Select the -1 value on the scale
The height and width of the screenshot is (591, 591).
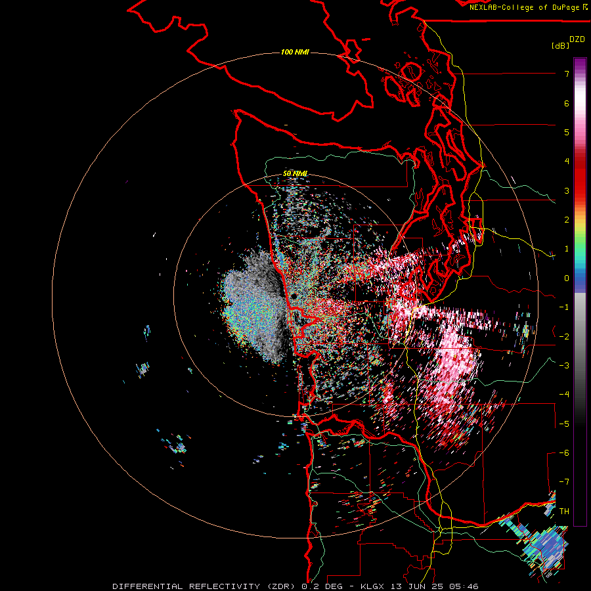tap(564, 307)
